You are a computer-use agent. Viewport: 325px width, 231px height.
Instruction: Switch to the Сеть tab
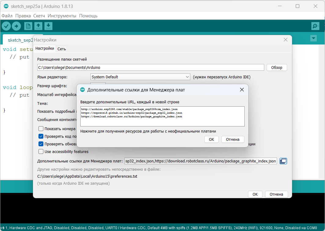[62, 49]
